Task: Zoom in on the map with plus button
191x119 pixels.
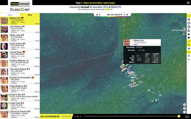Action: click(185, 105)
